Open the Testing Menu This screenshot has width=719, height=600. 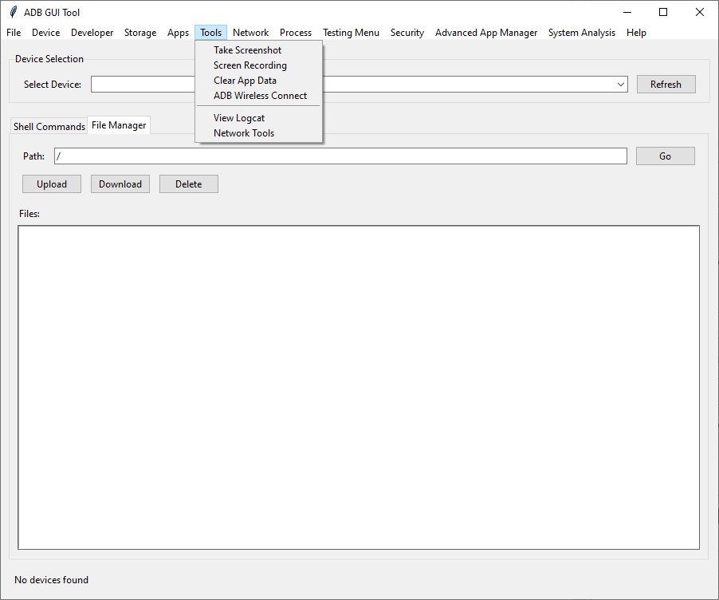[351, 33]
